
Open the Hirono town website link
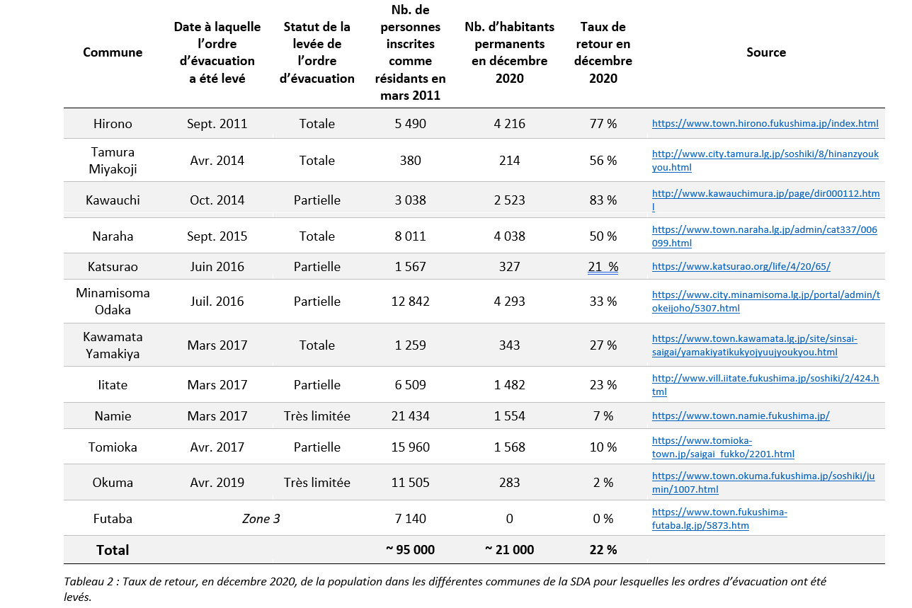(765, 124)
